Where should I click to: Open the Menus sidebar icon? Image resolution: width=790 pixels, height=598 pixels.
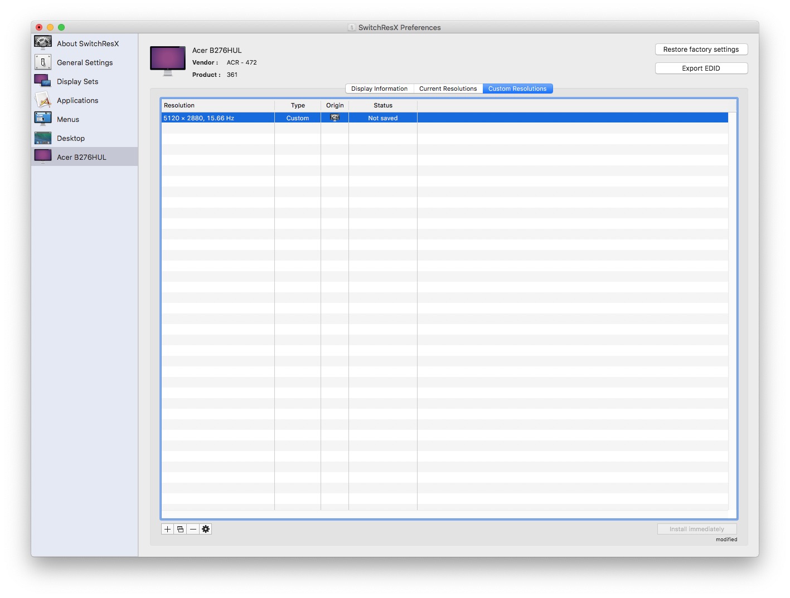pyautogui.click(x=43, y=119)
